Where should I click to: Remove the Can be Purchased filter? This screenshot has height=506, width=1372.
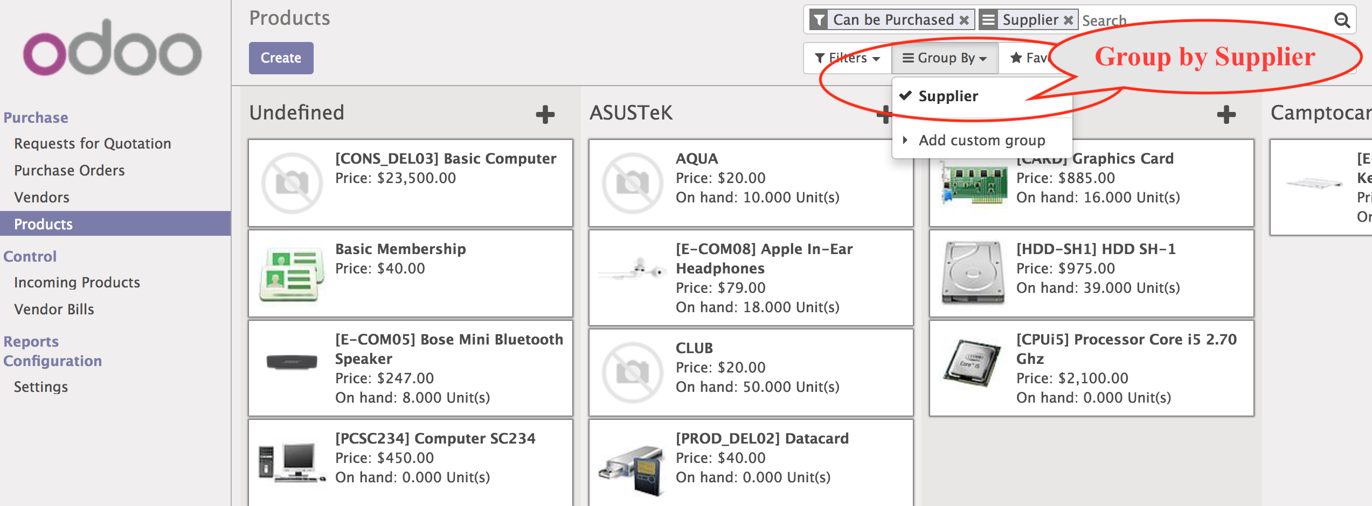[x=964, y=20]
